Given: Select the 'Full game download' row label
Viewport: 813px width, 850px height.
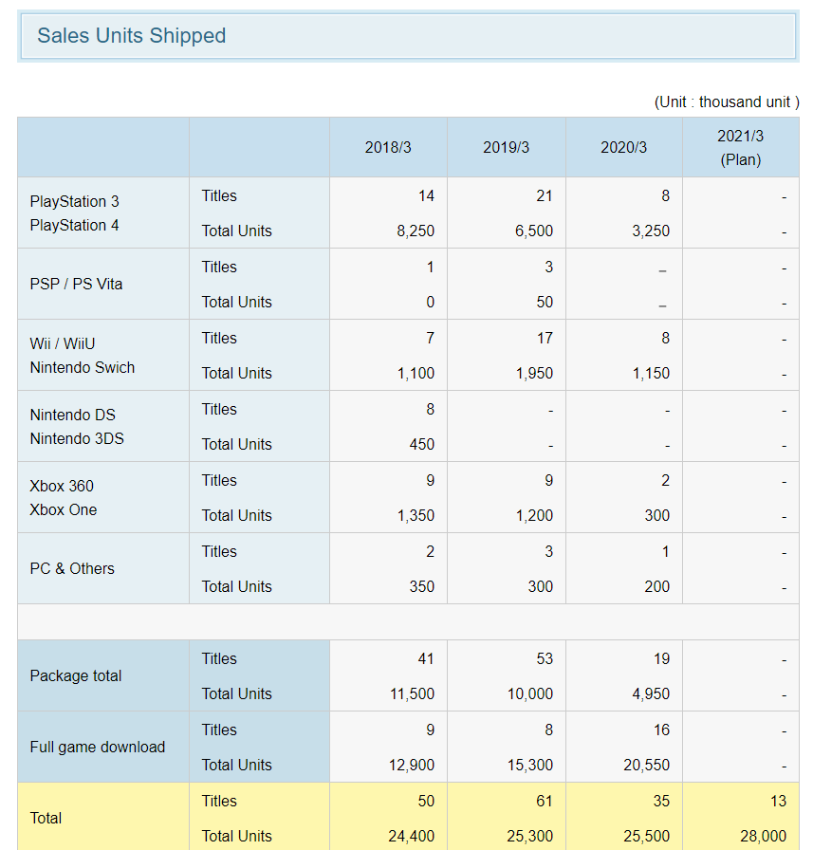Looking at the screenshot, I should [98, 747].
